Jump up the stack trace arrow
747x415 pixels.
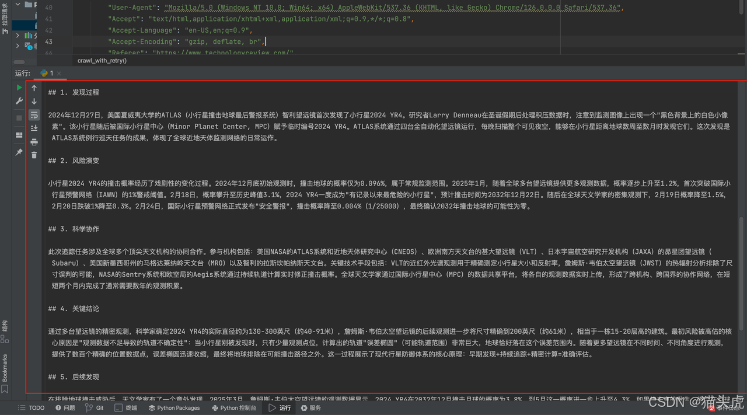click(34, 88)
